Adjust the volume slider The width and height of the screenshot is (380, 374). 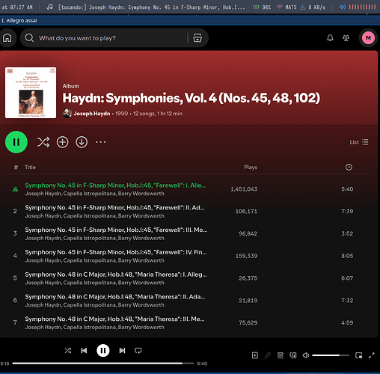tap(331, 355)
